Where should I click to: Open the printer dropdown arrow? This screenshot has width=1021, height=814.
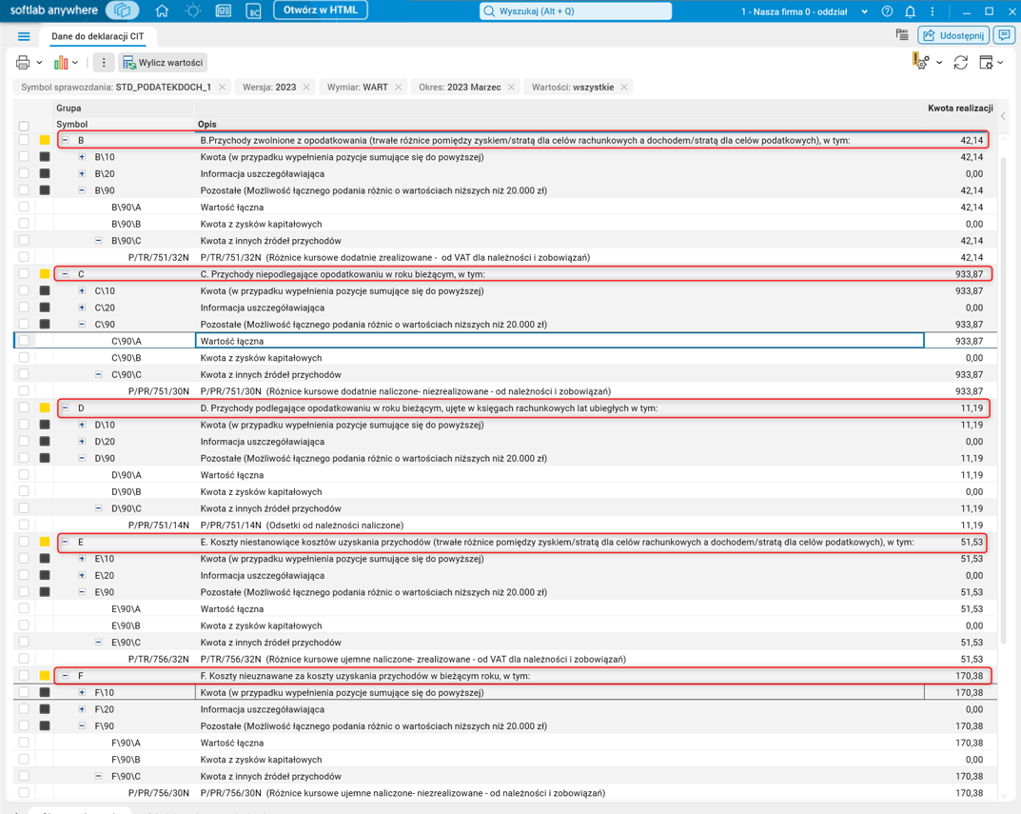click(40, 63)
